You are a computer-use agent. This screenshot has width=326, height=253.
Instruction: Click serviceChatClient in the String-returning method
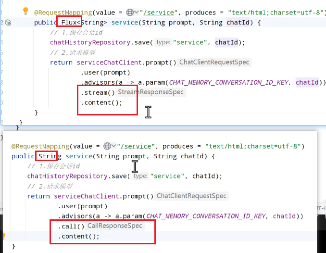tap(87, 196)
